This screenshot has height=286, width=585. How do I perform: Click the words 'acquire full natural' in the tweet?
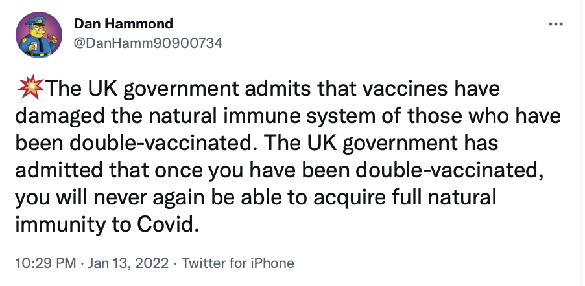click(x=405, y=198)
